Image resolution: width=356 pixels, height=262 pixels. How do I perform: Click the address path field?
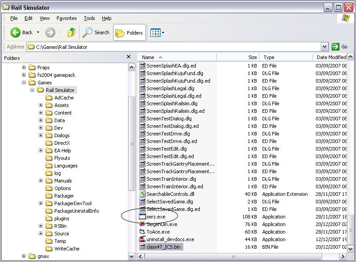click(x=174, y=47)
